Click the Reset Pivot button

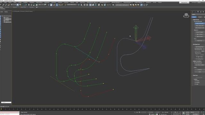pyautogui.click(x=200, y=41)
